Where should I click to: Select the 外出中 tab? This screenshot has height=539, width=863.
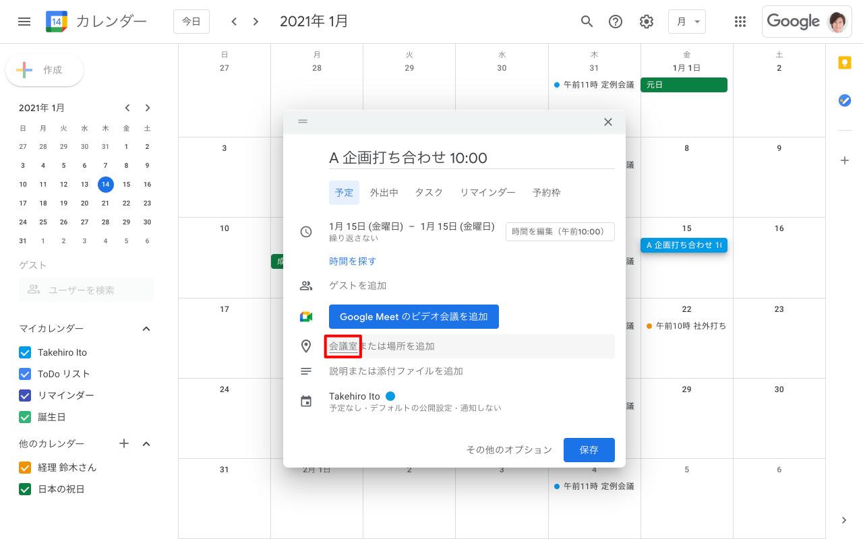384,193
